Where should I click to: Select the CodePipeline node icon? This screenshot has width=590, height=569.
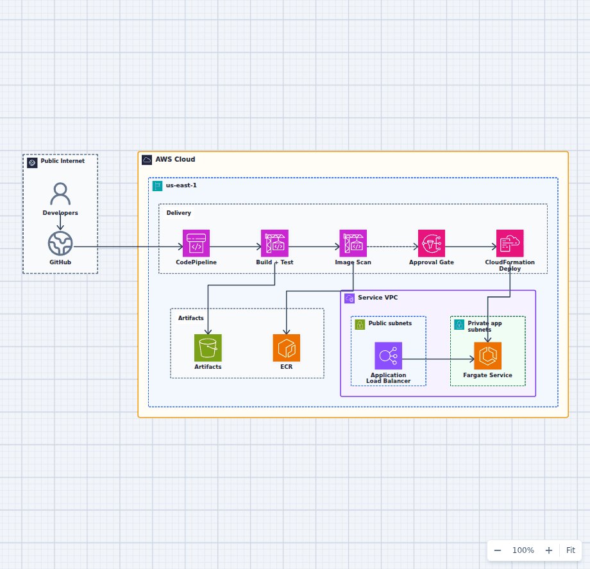pyautogui.click(x=196, y=244)
